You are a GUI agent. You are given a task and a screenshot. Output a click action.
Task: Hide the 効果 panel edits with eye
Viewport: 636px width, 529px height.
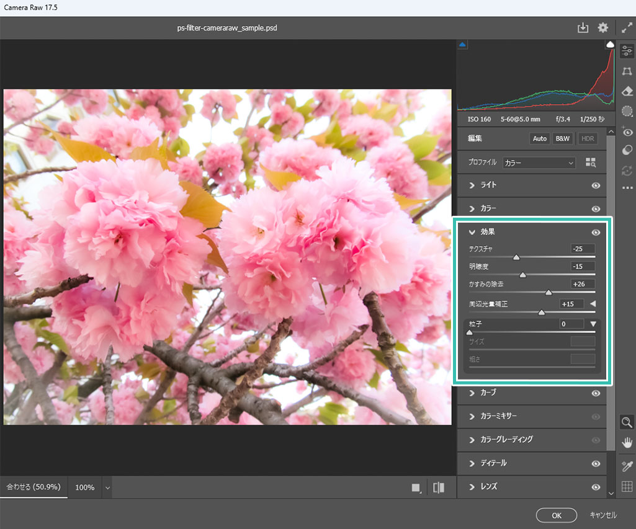[596, 233]
